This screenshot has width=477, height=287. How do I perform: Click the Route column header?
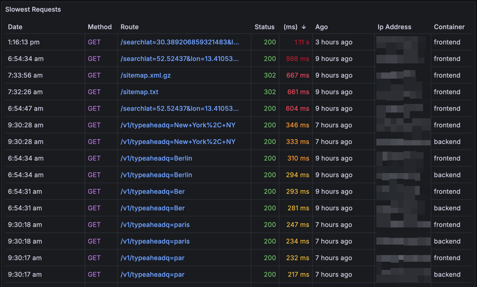click(x=130, y=27)
